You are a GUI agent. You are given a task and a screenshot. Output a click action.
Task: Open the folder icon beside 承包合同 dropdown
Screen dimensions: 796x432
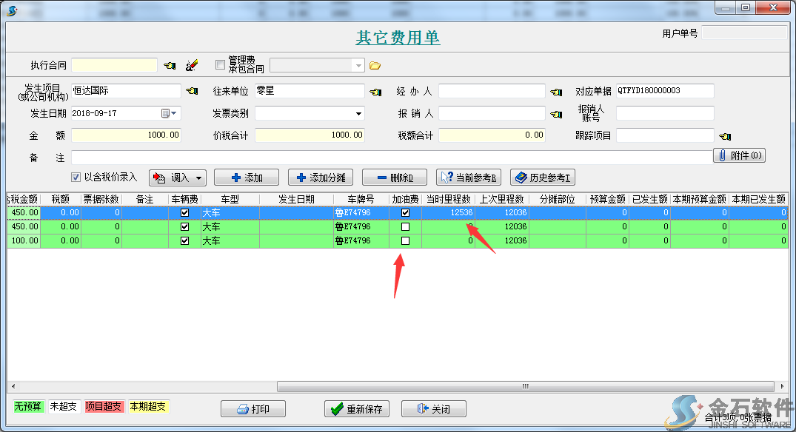coord(375,66)
